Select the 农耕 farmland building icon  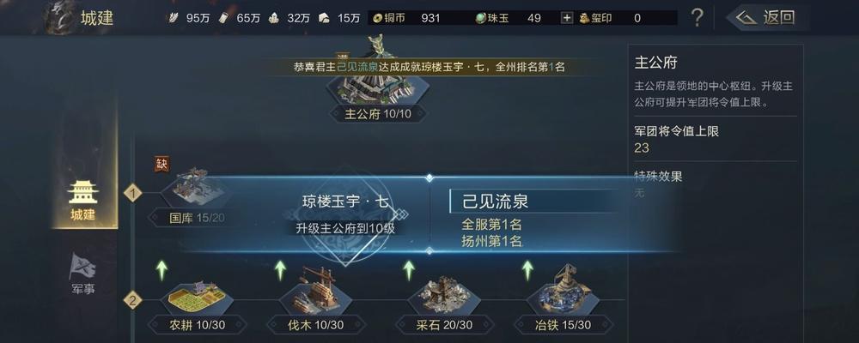(197, 298)
